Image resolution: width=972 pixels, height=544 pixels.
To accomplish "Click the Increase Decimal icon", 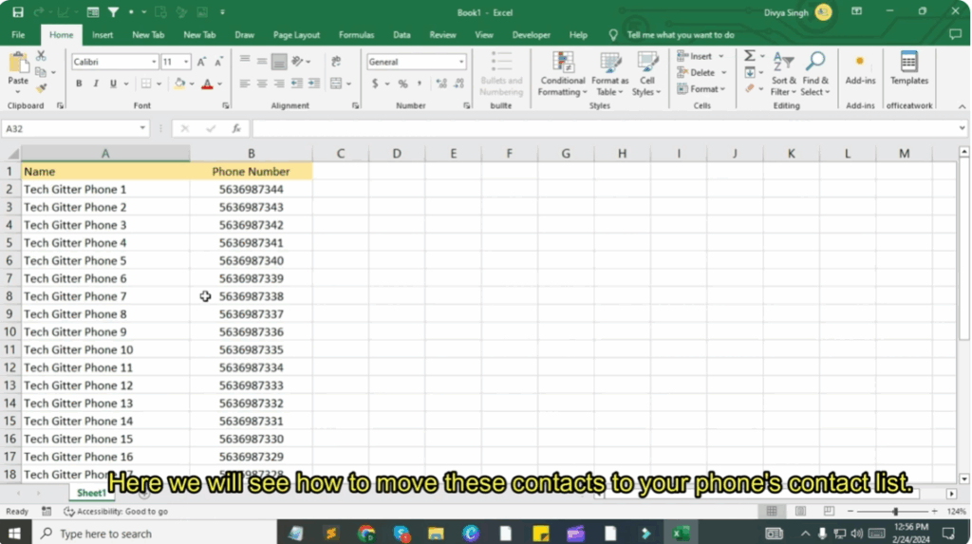I will [x=441, y=84].
